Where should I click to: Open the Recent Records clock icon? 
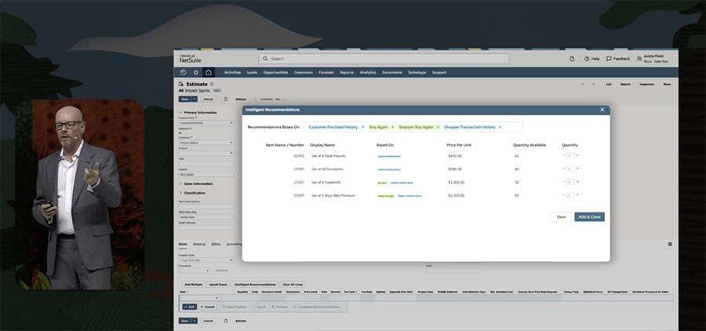(x=183, y=72)
